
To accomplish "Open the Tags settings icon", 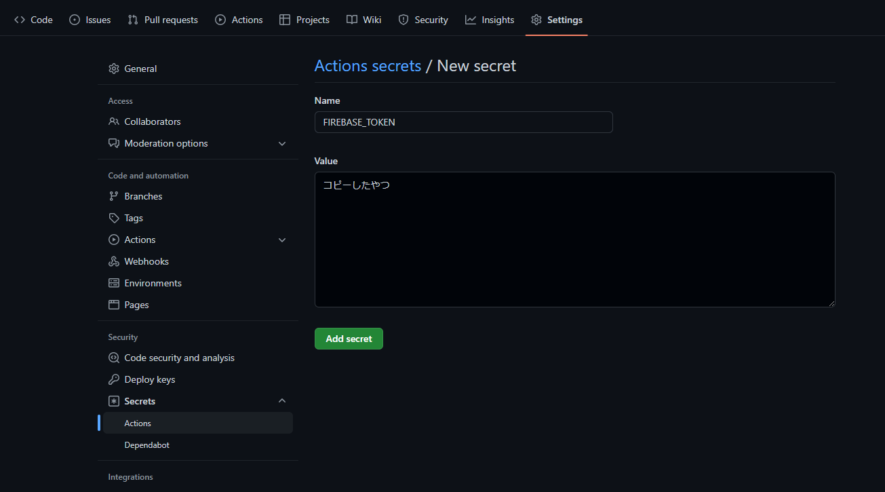I will pos(114,218).
